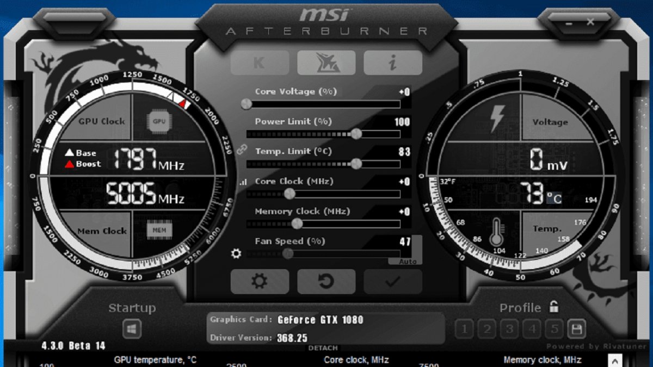Select profile slot 4

(532, 328)
